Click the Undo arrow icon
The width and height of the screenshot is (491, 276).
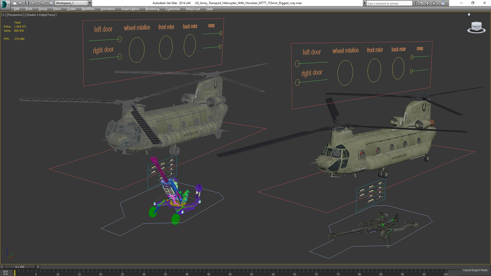[x=33, y=3]
